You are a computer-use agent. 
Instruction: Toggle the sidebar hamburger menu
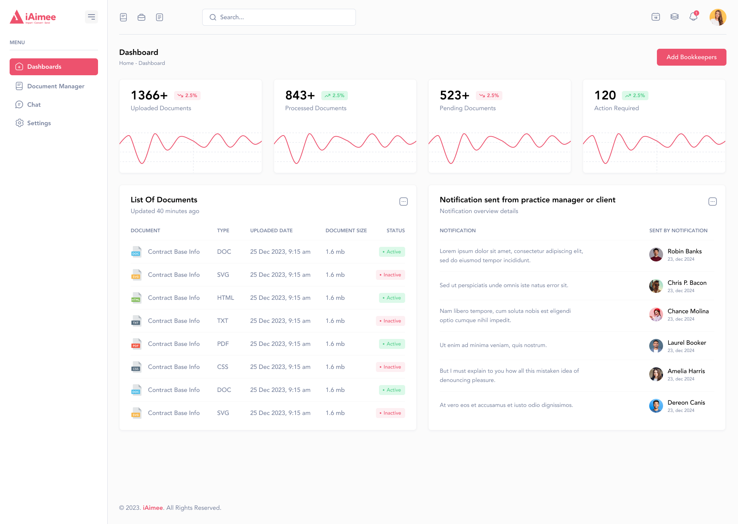(91, 17)
